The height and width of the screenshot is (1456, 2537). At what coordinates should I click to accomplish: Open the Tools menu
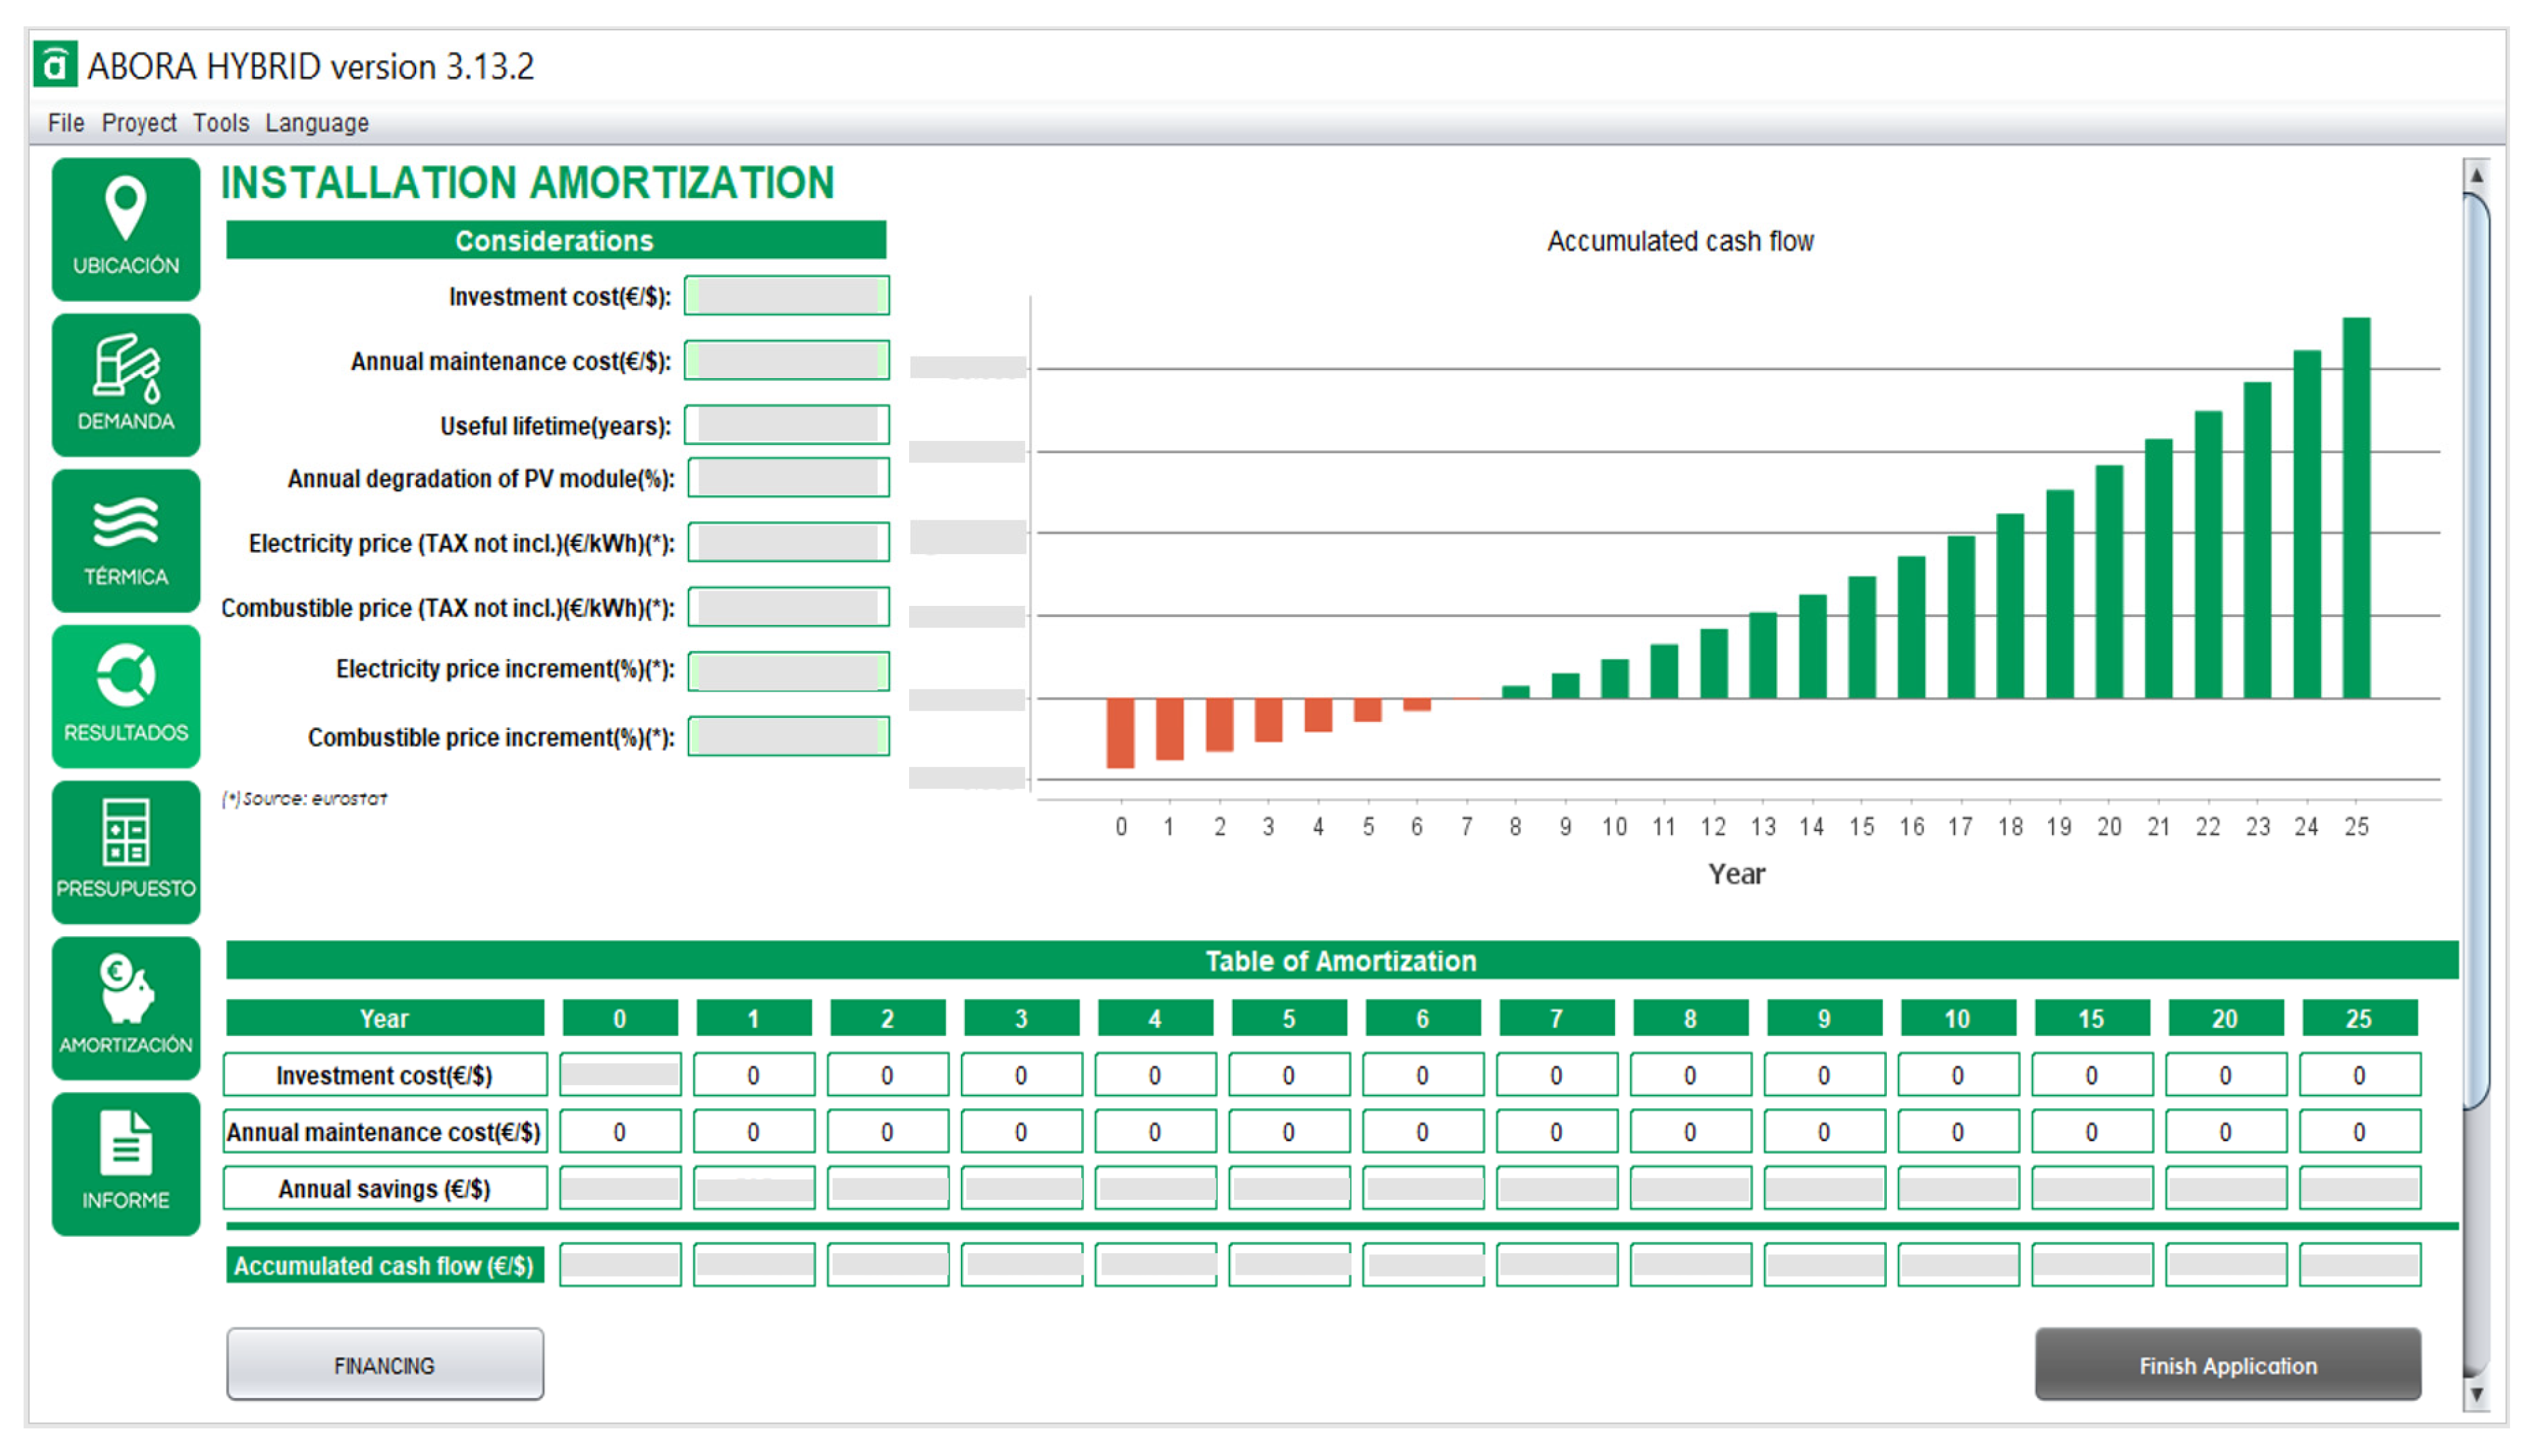click(x=221, y=123)
